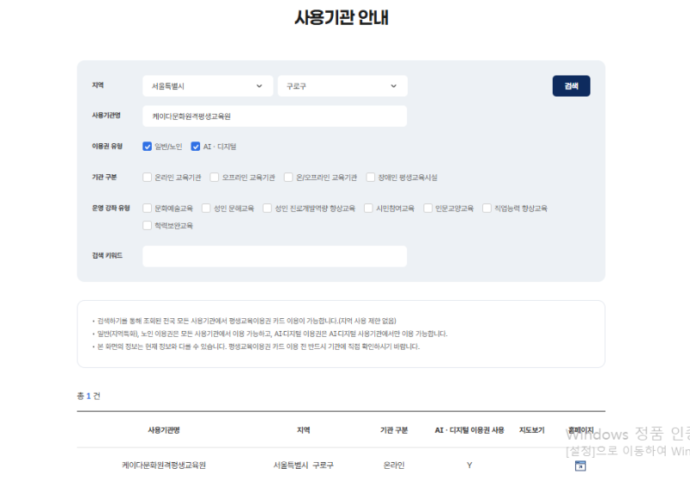
Task: Click the 기관 구분 column header in results table
Action: point(394,430)
